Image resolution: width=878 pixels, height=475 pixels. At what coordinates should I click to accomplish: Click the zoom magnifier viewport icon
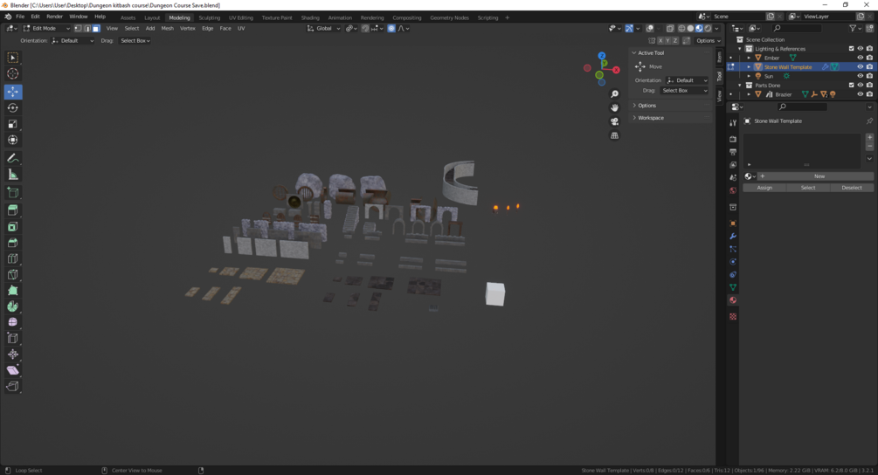(614, 94)
